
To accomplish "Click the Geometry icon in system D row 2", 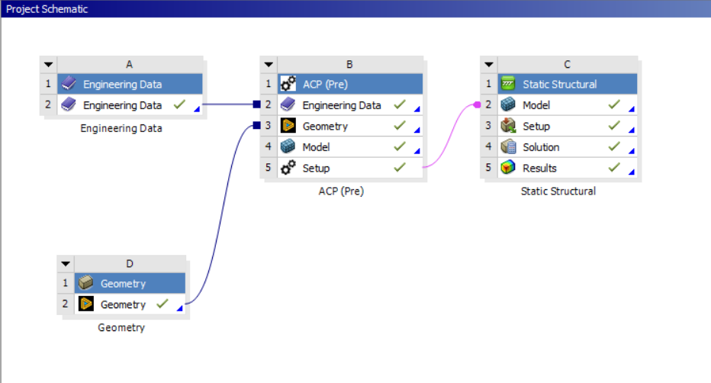I will coord(86,304).
